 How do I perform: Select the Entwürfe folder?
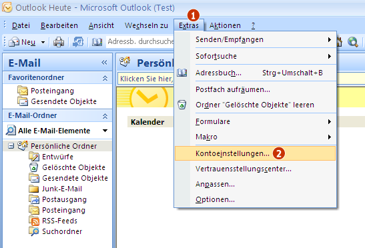57,157
